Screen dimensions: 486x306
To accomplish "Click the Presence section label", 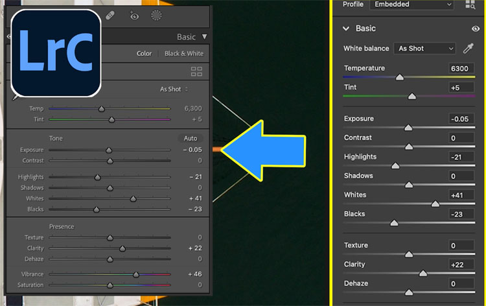I will pos(62,227).
